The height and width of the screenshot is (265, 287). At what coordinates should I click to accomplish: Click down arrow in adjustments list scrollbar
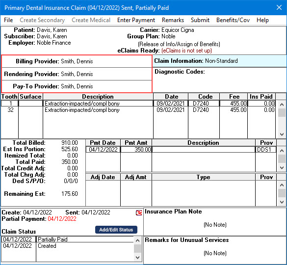tap(282, 202)
